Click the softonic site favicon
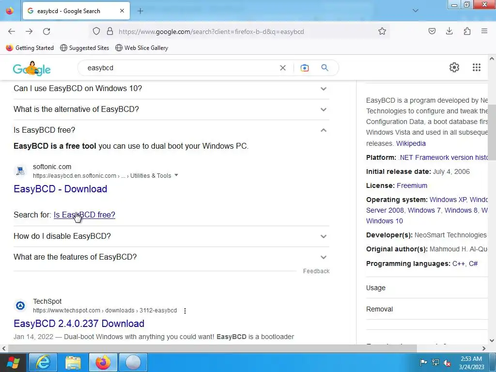Image resolution: width=496 pixels, height=372 pixels. tap(20, 171)
